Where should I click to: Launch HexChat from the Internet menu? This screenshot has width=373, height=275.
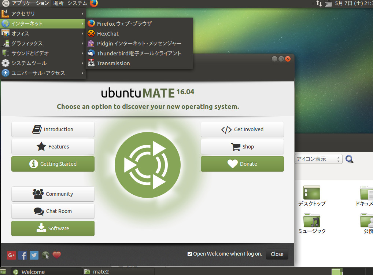pyautogui.click(x=140, y=34)
